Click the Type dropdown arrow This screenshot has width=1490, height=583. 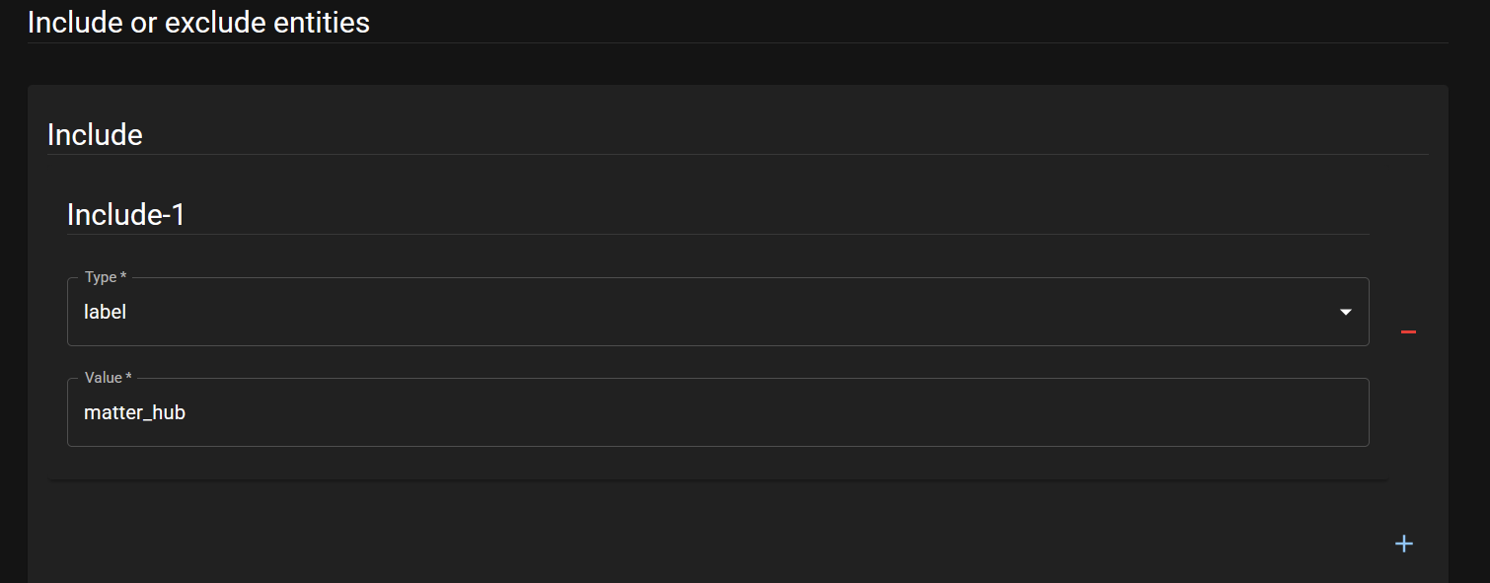pyautogui.click(x=1345, y=313)
